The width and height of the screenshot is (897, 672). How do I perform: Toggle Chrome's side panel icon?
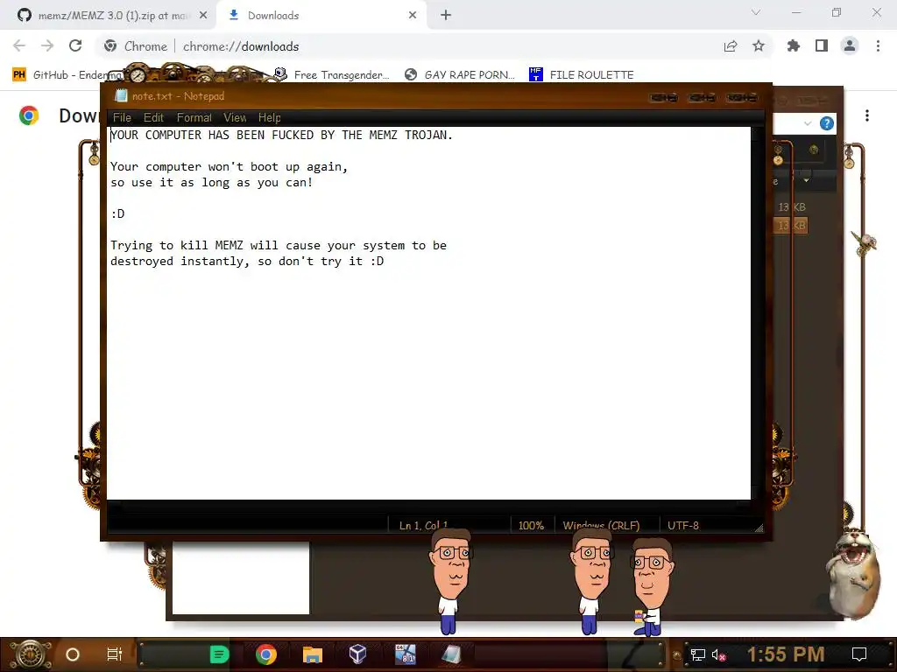coord(822,45)
